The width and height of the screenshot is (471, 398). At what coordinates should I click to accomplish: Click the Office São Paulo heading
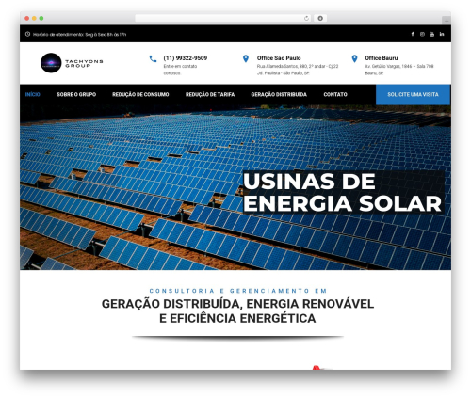coord(279,58)
